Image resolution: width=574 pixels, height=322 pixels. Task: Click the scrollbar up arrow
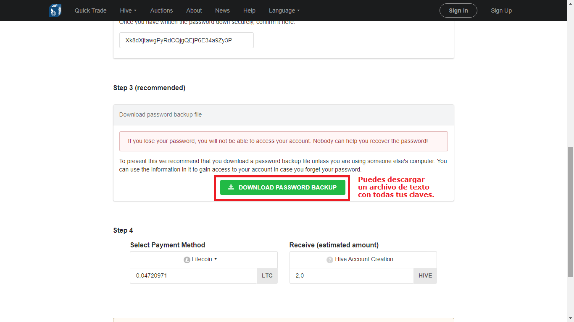570,3
